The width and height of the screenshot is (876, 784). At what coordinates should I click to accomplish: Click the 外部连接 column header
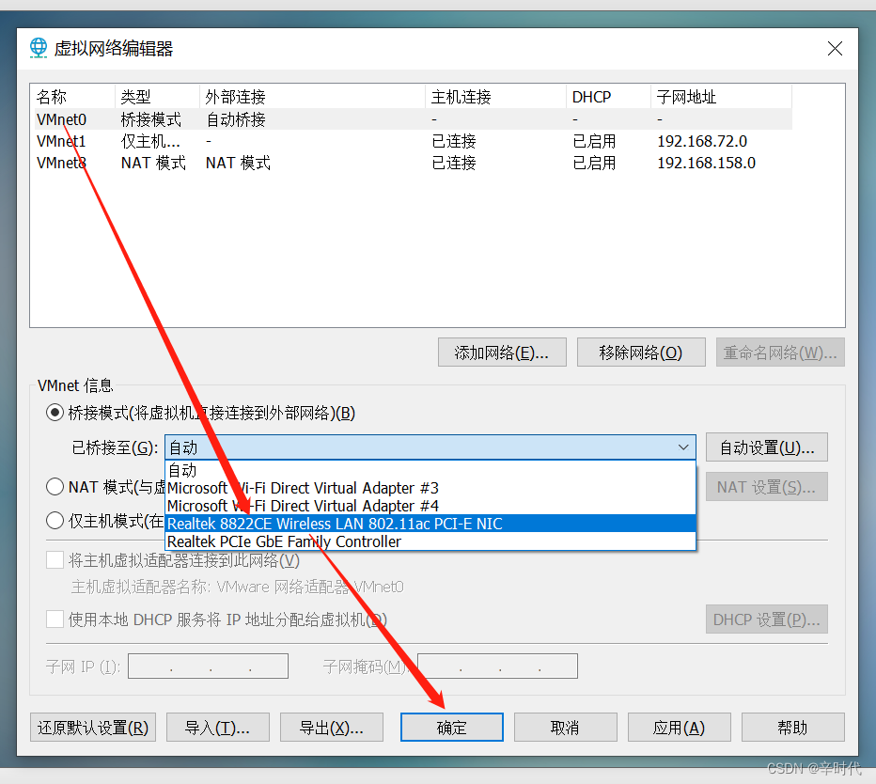pyautogui.click(x=312, y=97)
